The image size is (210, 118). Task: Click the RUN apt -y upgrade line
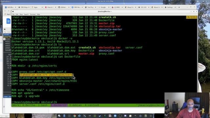26,96
